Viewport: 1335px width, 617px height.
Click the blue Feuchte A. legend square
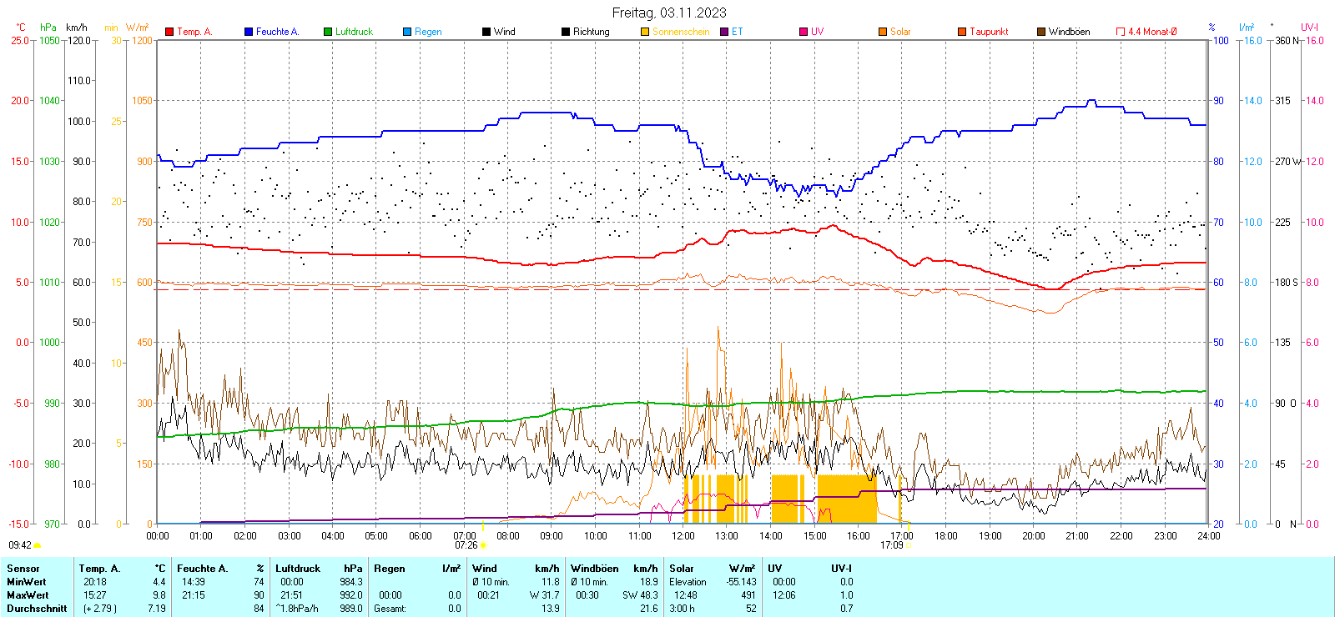[249, 32]
